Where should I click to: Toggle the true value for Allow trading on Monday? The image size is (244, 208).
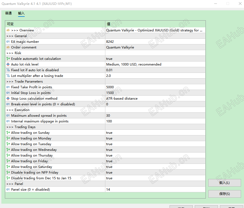pos(155,138)
